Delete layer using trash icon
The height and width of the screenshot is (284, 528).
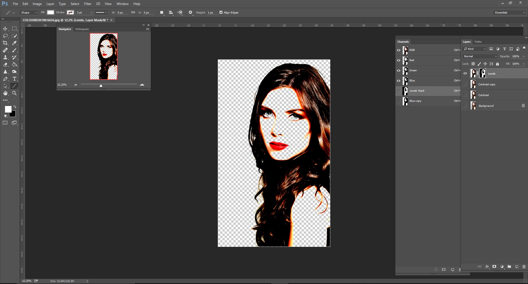pyautogui.click(x=524, y=267)
